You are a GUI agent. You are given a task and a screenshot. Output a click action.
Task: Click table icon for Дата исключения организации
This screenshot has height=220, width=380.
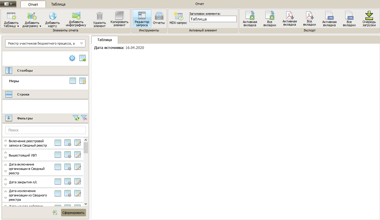click(58, 193)
